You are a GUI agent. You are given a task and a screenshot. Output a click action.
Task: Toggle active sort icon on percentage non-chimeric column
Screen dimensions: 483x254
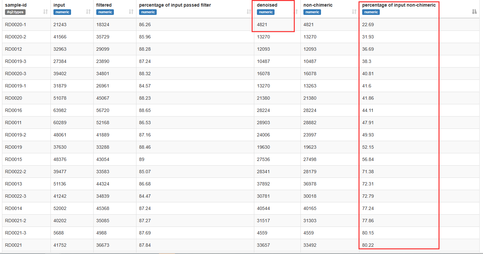click(x=474, y=12)
